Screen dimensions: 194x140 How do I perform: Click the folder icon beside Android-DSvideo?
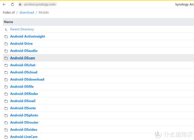pyautogui.click(x=6, y=130)
